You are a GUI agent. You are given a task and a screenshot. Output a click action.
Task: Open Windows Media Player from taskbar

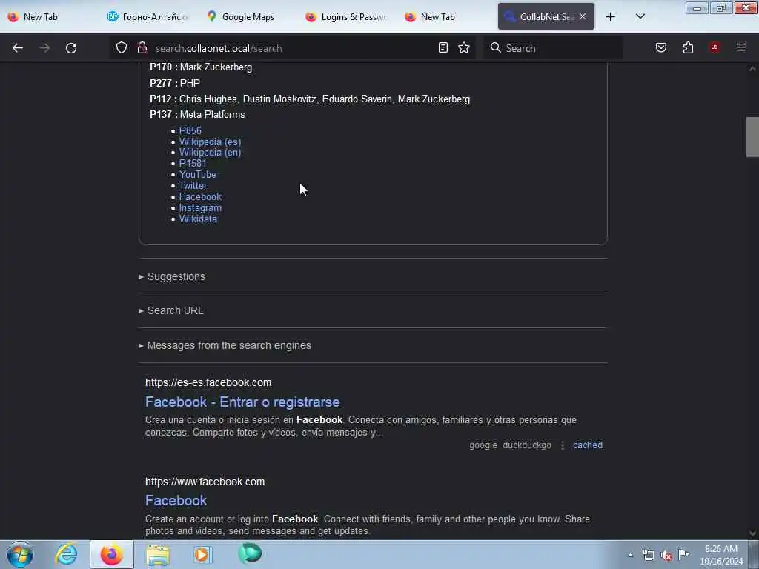click(x=202, y=554)
